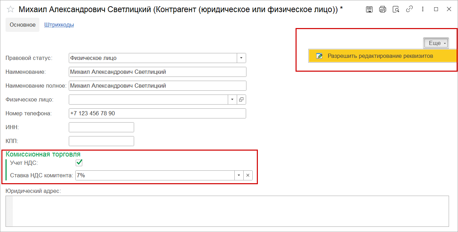This screenshot has width=458, height=232.
Task: Expand the Ставка НДС комитента dropdown
Action: point(239,176)
